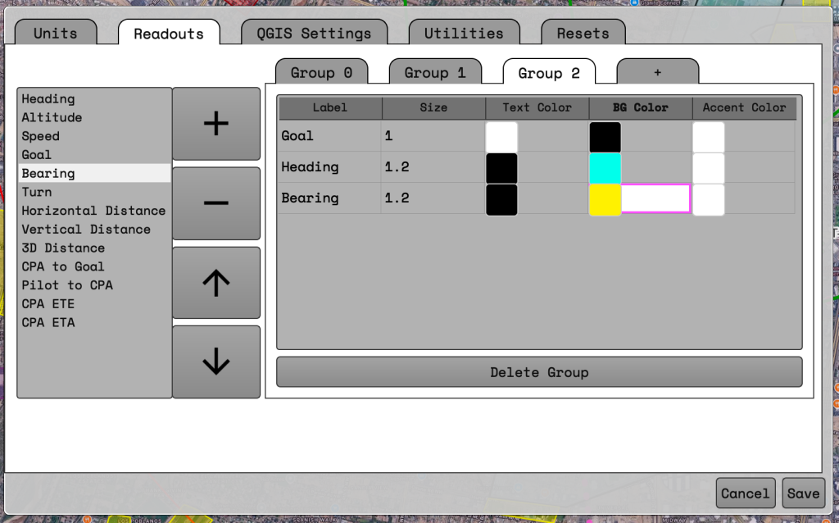Edit the size value for Bearing row

tap(433, 198)
